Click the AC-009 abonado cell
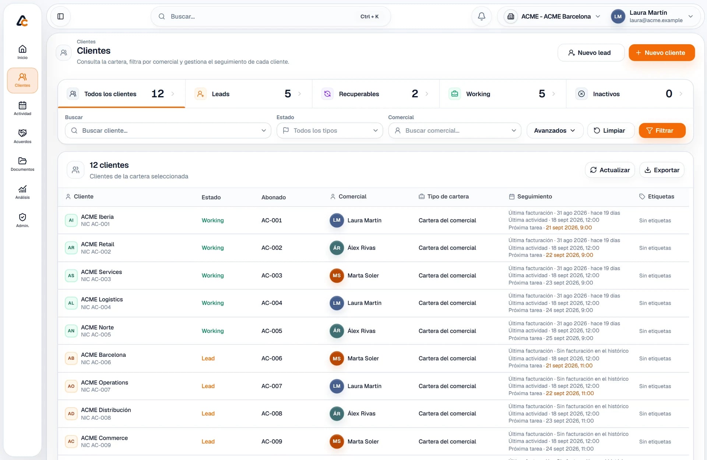Viewport: 707px width, 460px height. [272, 442]
